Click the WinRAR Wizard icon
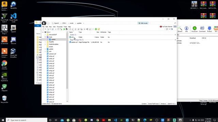 (180, 29)
